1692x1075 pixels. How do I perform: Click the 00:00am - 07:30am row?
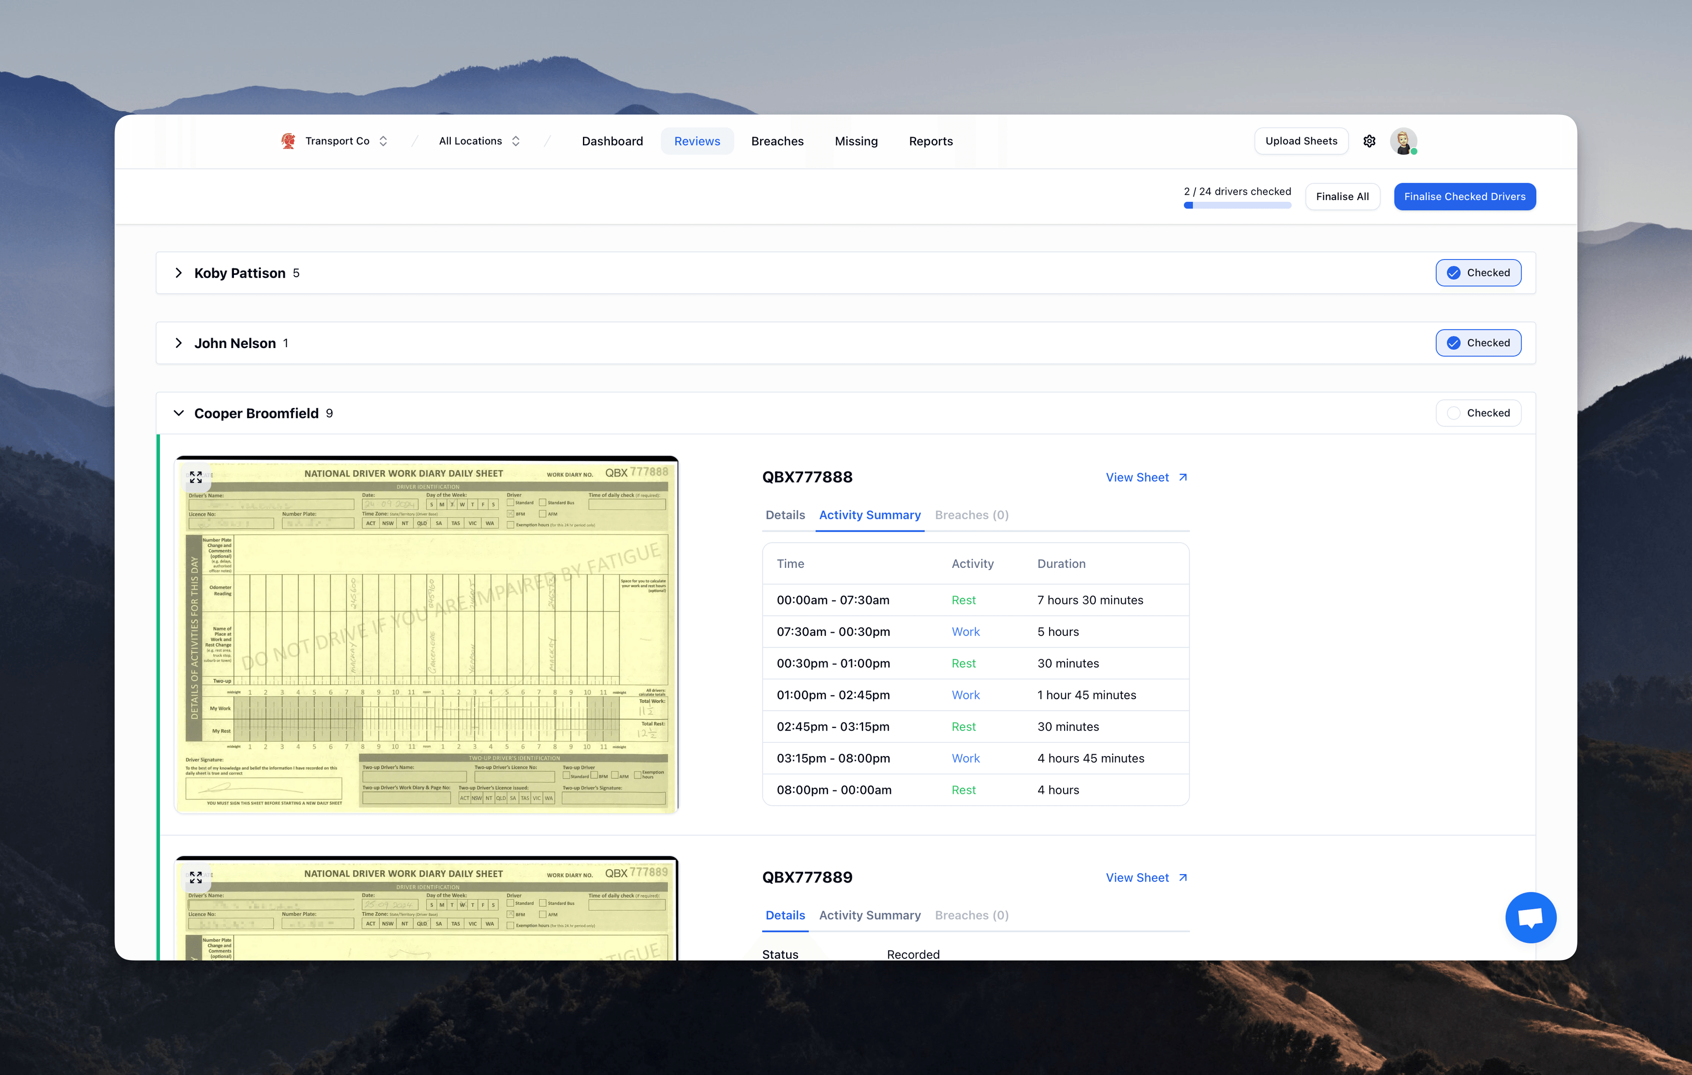pyautogui.click(x=975, y=600)
